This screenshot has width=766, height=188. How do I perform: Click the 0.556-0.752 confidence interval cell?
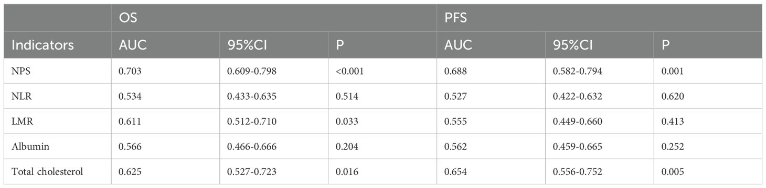pyautogui.click(x=577, y=172)
